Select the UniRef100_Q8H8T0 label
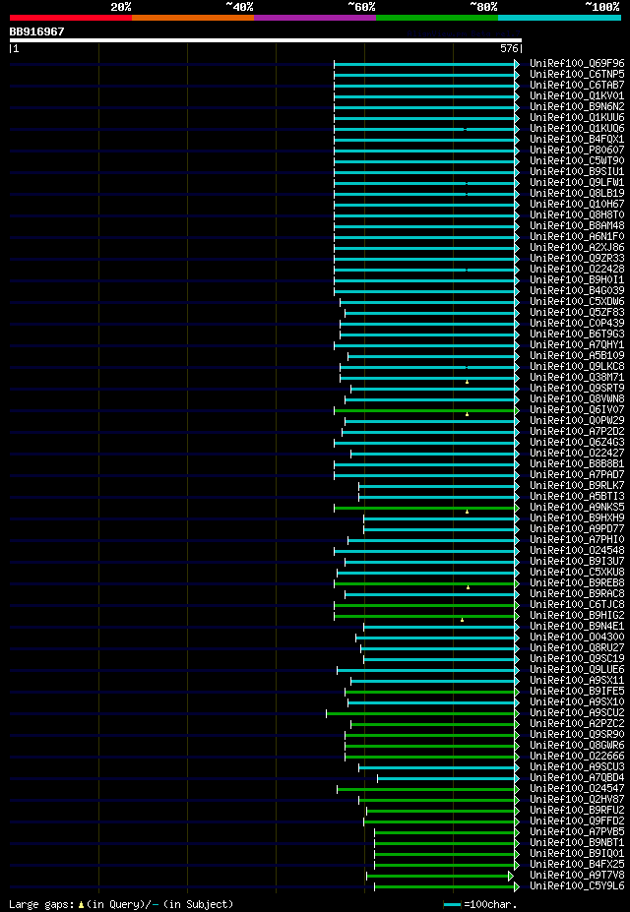Image resolution: width=630 pixels, height=912 pixels. pos(577,215)
